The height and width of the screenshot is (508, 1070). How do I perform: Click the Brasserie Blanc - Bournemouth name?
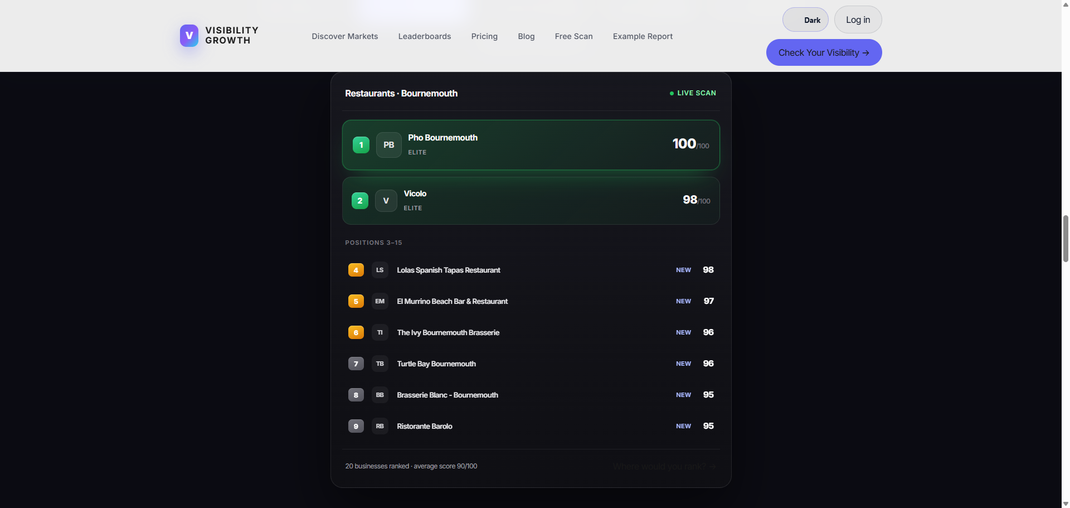click(448, 395)
